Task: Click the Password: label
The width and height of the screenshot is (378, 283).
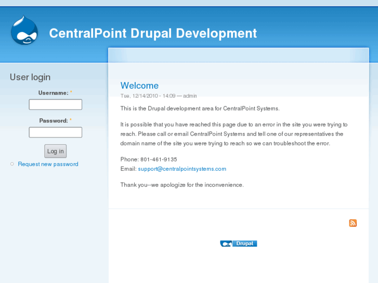Action: [x=54, y=120]
